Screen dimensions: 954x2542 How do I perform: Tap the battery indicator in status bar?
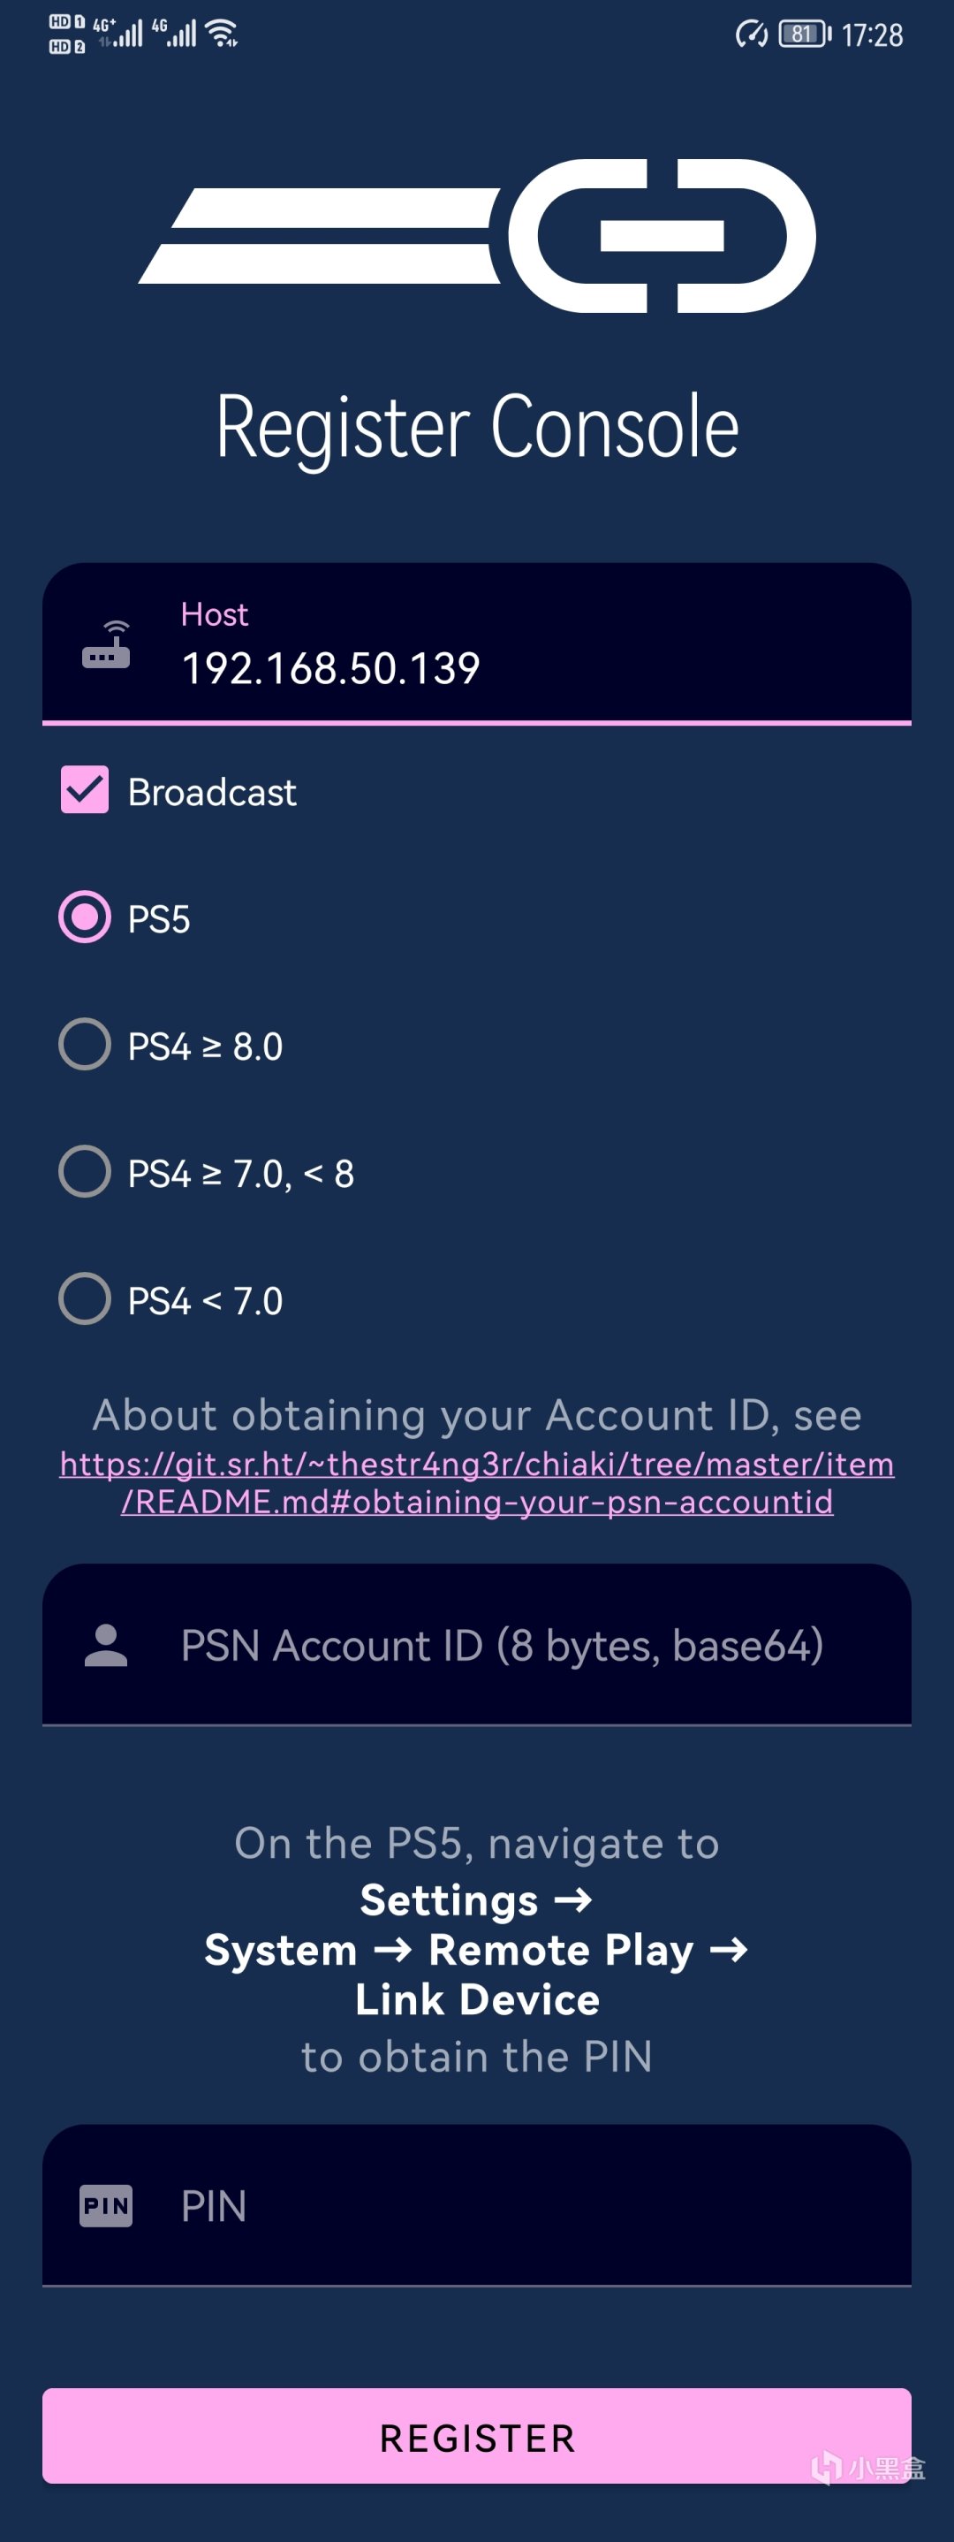[804, 34]
